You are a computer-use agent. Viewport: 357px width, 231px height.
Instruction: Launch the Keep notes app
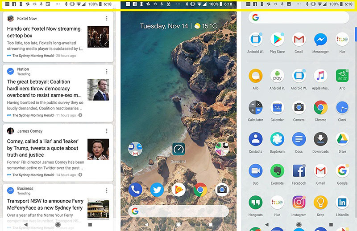click(320, 203)
